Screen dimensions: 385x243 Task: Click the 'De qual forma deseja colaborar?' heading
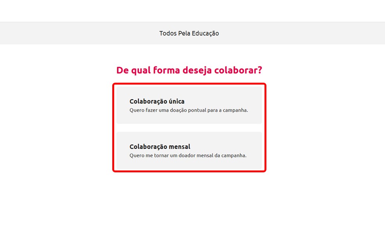(x=189, y=70)
